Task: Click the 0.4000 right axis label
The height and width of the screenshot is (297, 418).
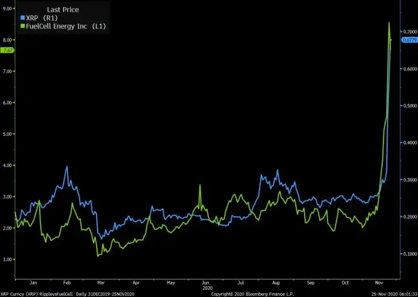Action: pos(410,143)
